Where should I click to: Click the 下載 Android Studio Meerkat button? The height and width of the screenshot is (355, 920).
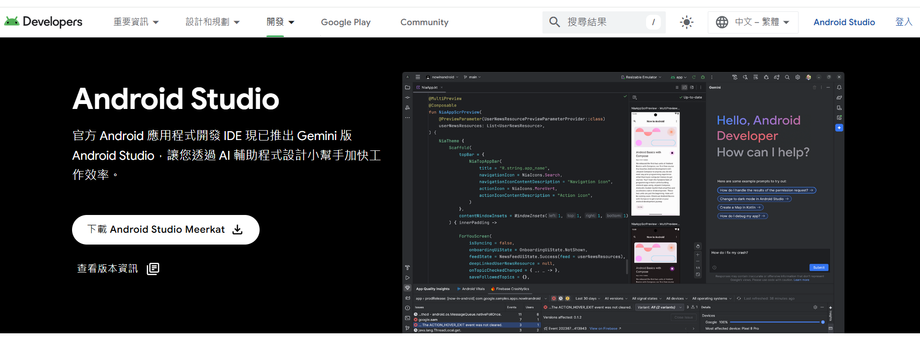pyautogui.click(x=166, y=230)
